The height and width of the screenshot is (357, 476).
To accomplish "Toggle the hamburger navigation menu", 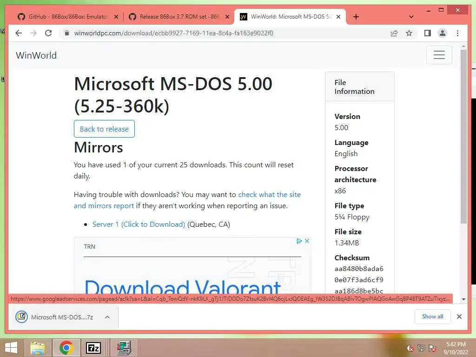I will [439, 55].
